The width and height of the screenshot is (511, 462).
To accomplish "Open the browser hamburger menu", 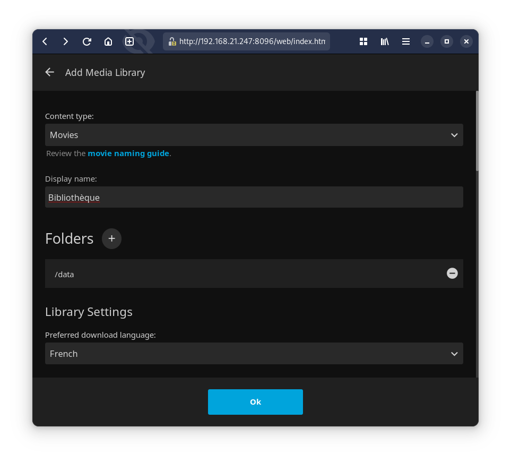I will tap(406, 41).
